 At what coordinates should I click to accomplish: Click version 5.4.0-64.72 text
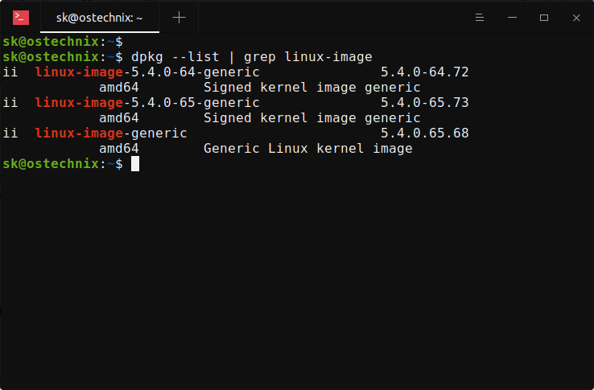(425, 72)
